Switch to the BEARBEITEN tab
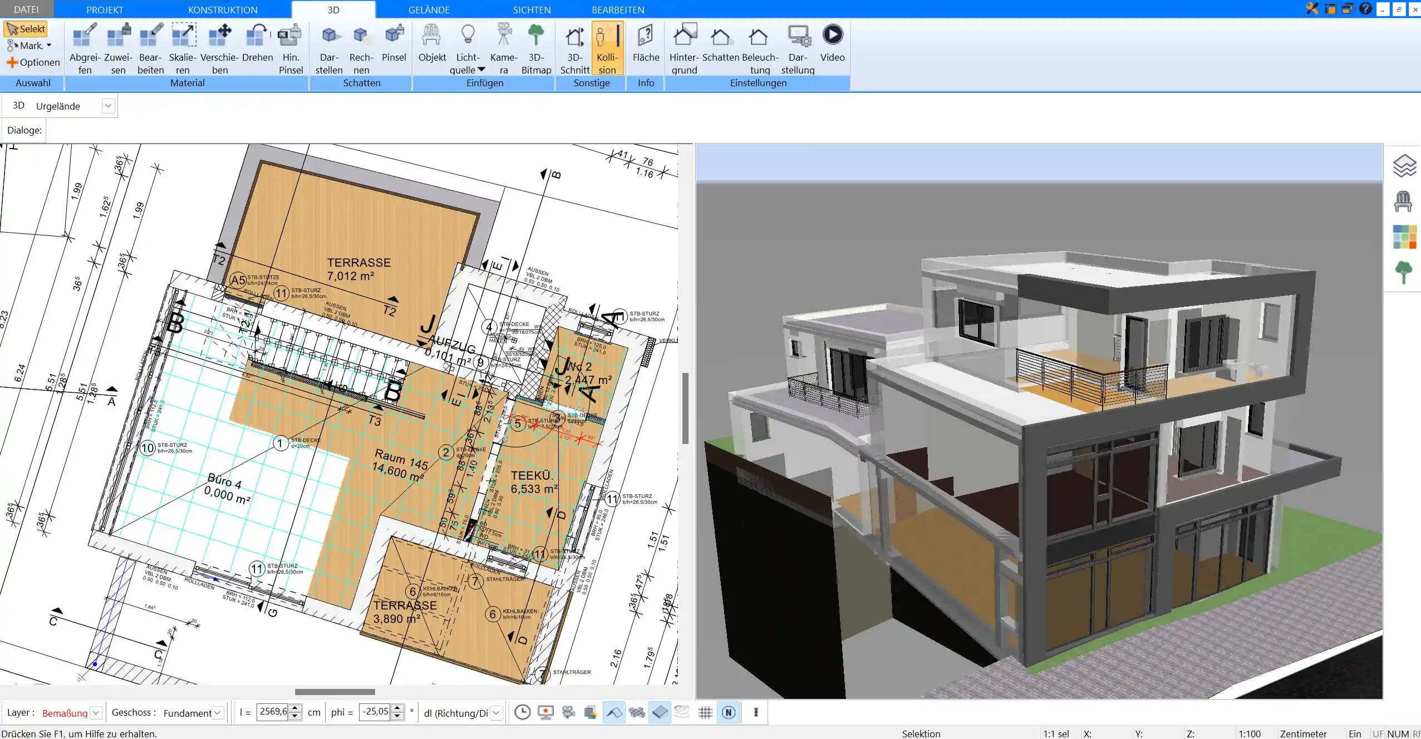 618,9
